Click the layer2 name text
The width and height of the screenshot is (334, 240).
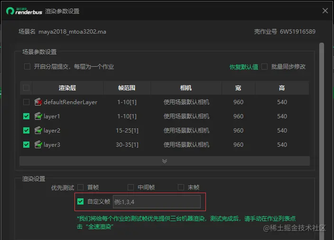coord(52,131)
